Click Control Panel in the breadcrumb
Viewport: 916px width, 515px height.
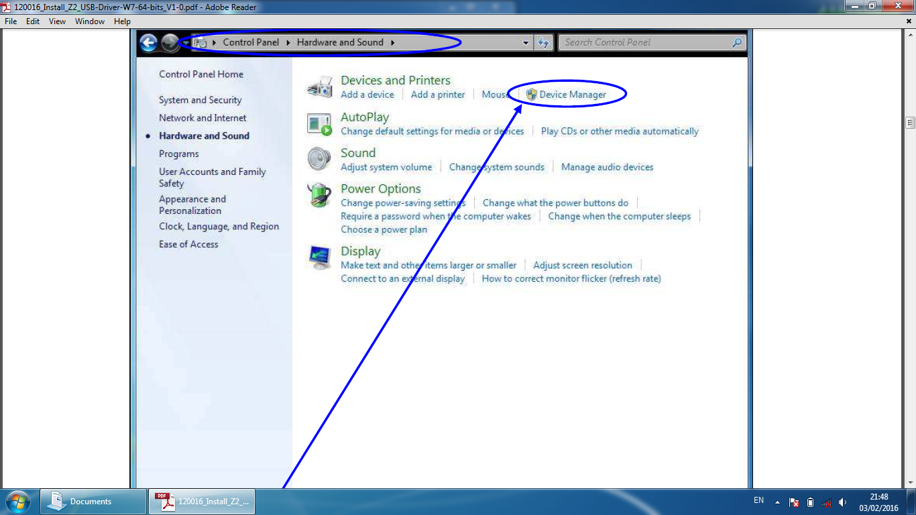tap(251, 42)
